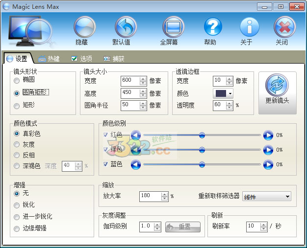Viewport: 307px width, 248px height.
Task: Switch to the 热键 (Hotkeys) tab
Action: 49,59
